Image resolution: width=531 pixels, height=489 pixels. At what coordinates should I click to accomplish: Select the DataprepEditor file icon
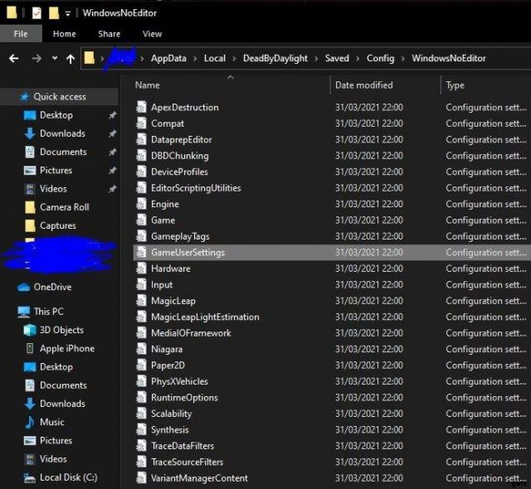141,139
